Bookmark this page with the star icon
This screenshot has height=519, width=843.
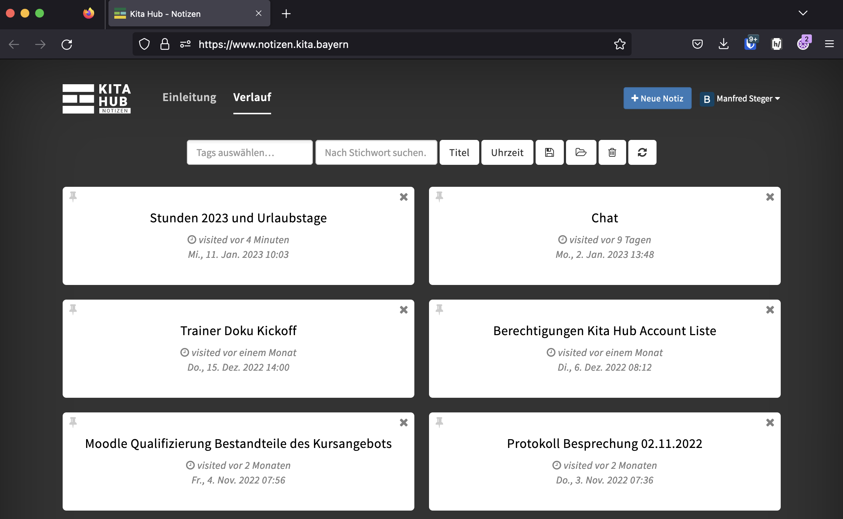pos(620,44)
